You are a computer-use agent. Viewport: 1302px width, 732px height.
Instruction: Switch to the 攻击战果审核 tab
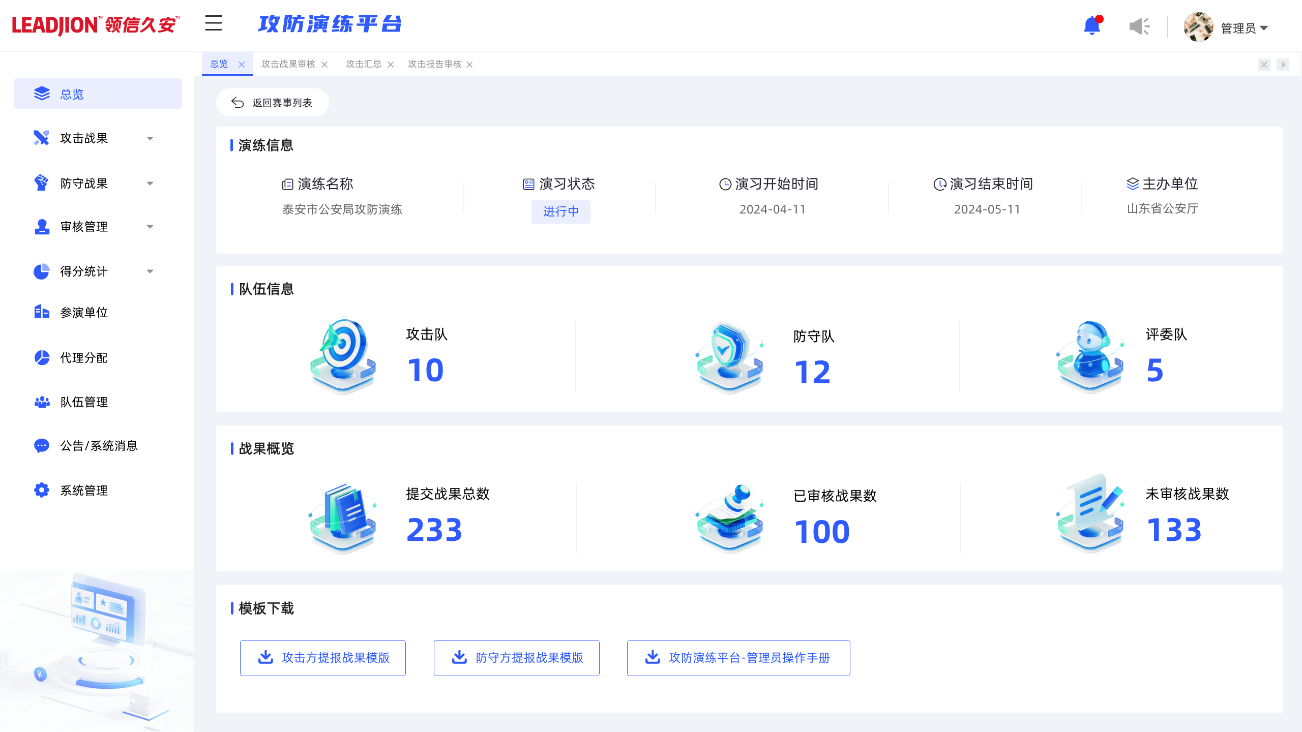point(288,64)
